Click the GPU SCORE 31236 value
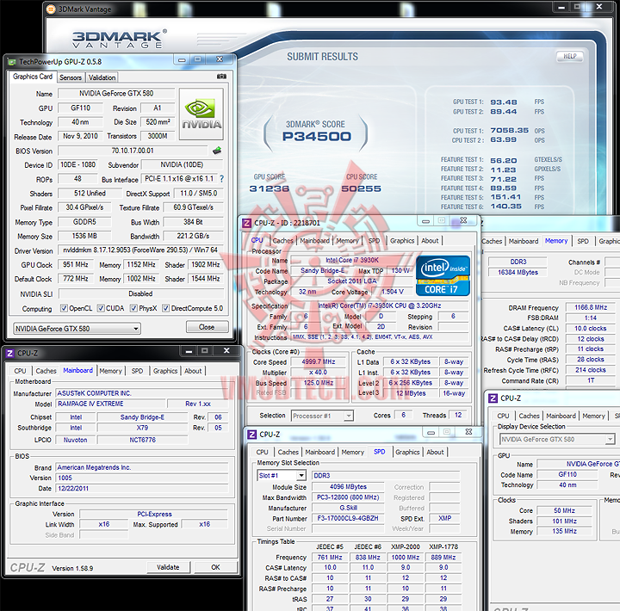This screenshot has width=620, height=611. [x=270, y=188]
